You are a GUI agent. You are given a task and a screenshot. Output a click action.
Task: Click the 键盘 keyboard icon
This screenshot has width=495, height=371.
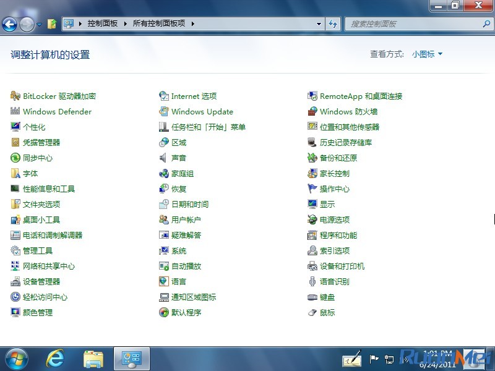coord(312,297)
